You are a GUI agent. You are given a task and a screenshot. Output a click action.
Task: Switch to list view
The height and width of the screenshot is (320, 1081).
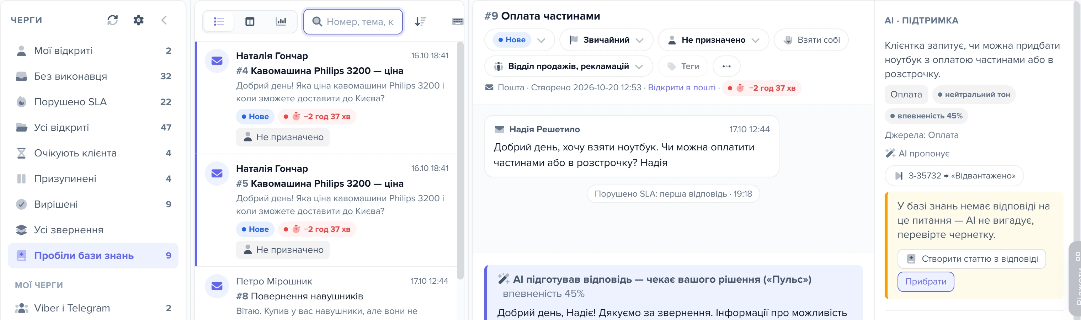[219, 21]
